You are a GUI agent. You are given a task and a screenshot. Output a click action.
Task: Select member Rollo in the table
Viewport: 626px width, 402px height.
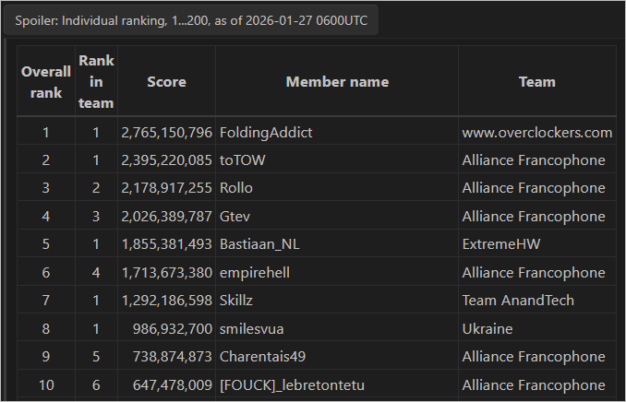coord(236,188)
